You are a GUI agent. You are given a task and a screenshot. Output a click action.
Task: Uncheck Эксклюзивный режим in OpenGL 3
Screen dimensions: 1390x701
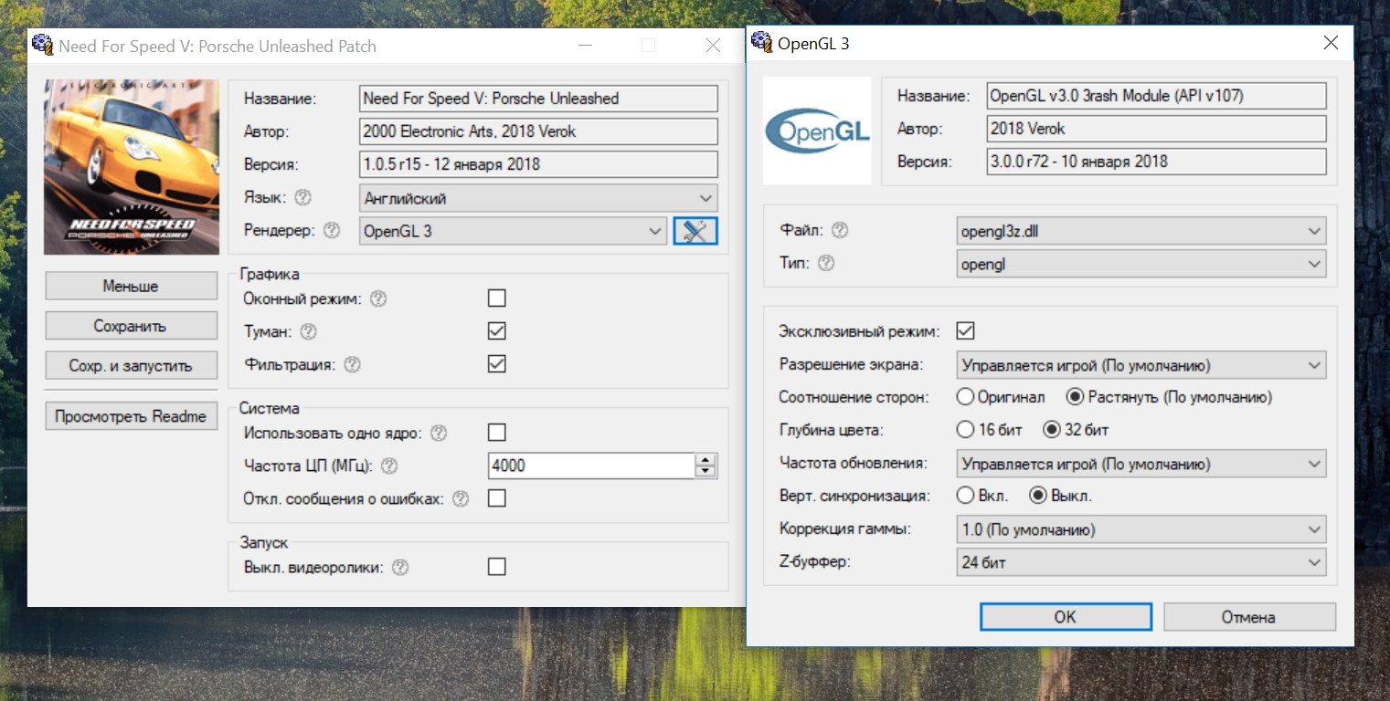pyautogui.click(x=965, y=330)
